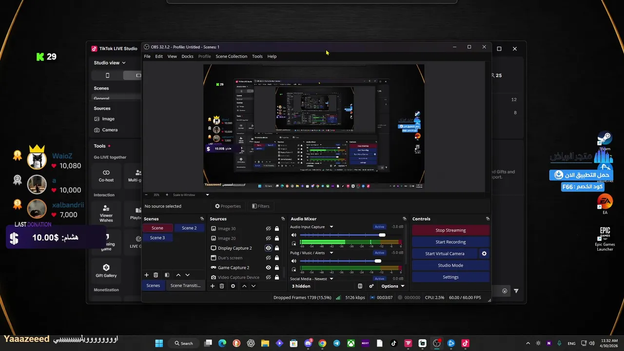The image size is (624, 351).
Task: Show hidden system tray icons
Action: [528, 343]
